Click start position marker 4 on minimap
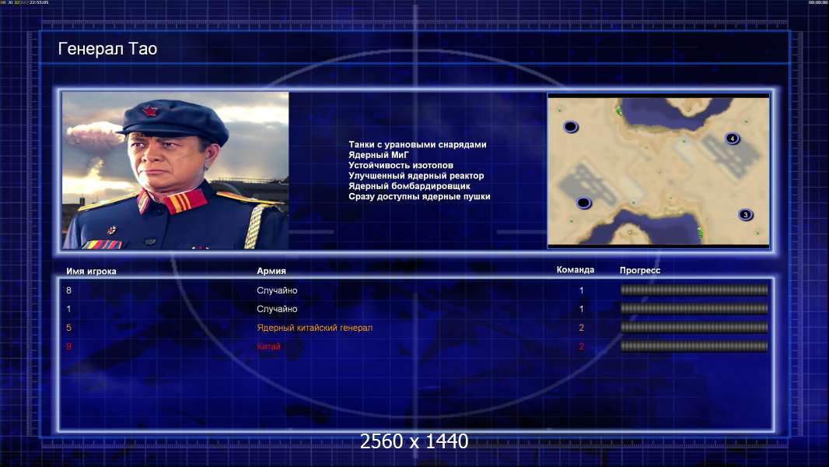This screenshot has width=829, height=467. pos(733,139)
